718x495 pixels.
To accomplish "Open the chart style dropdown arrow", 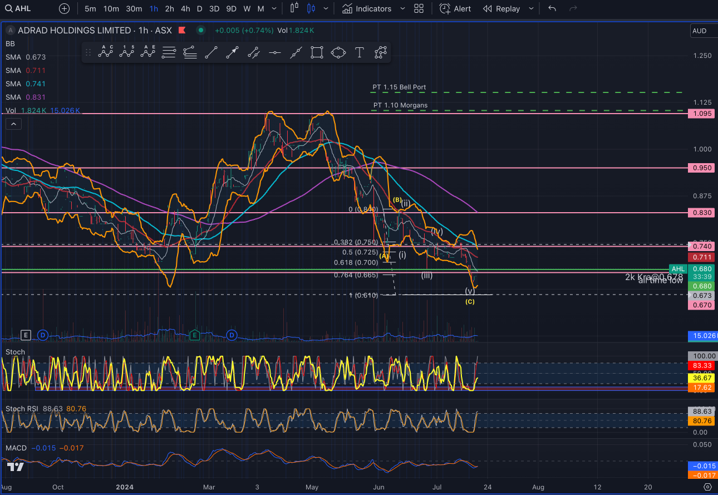I will tap(326, 8).
